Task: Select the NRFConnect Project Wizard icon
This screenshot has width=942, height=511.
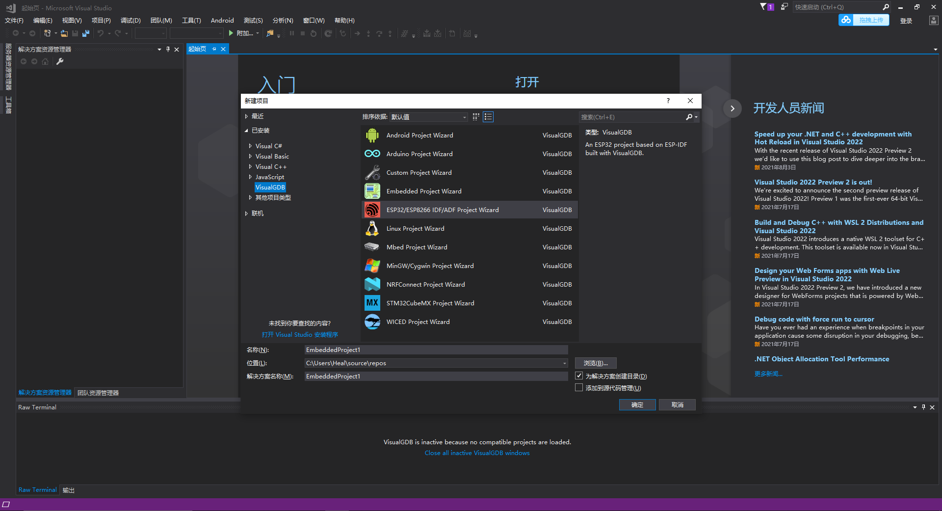Action: click(372, 284)
